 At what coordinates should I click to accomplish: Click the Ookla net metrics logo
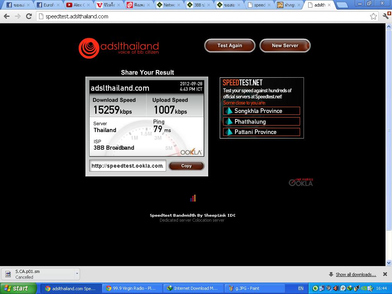[301, 182]
